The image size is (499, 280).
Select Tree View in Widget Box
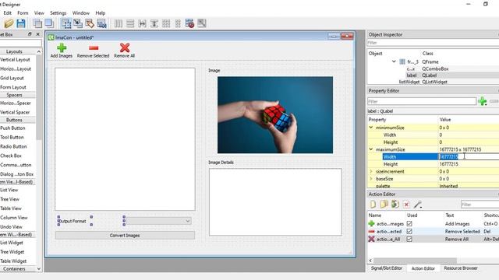pos(10,199)
